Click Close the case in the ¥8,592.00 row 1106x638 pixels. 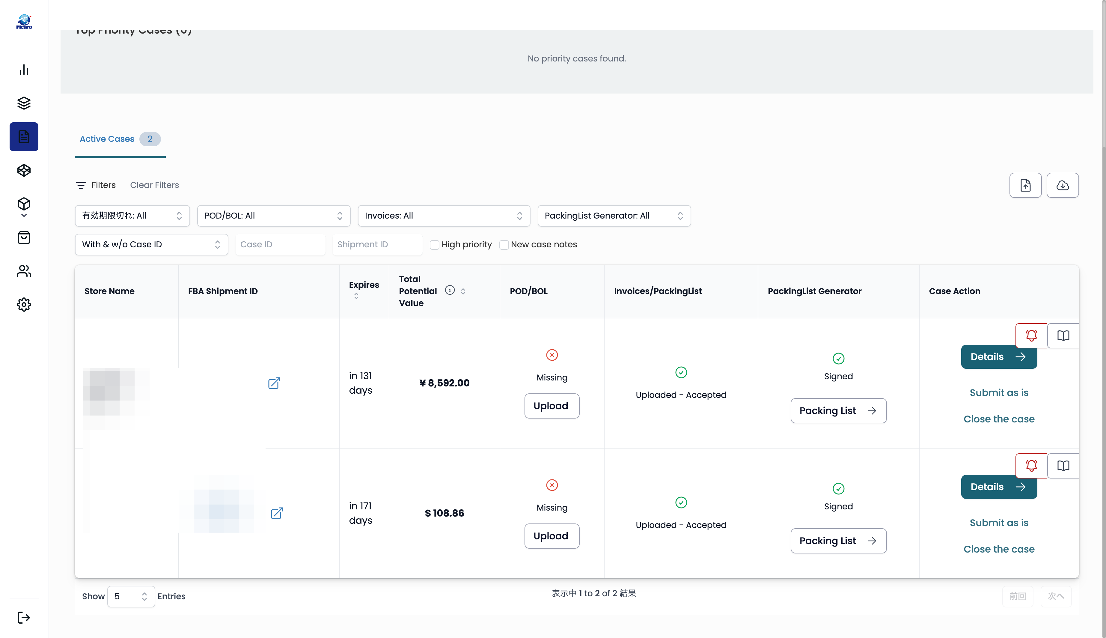pos(999,419)
